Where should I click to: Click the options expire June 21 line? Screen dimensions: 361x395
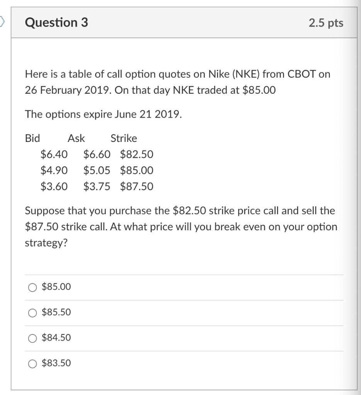(x=103, y=114)
